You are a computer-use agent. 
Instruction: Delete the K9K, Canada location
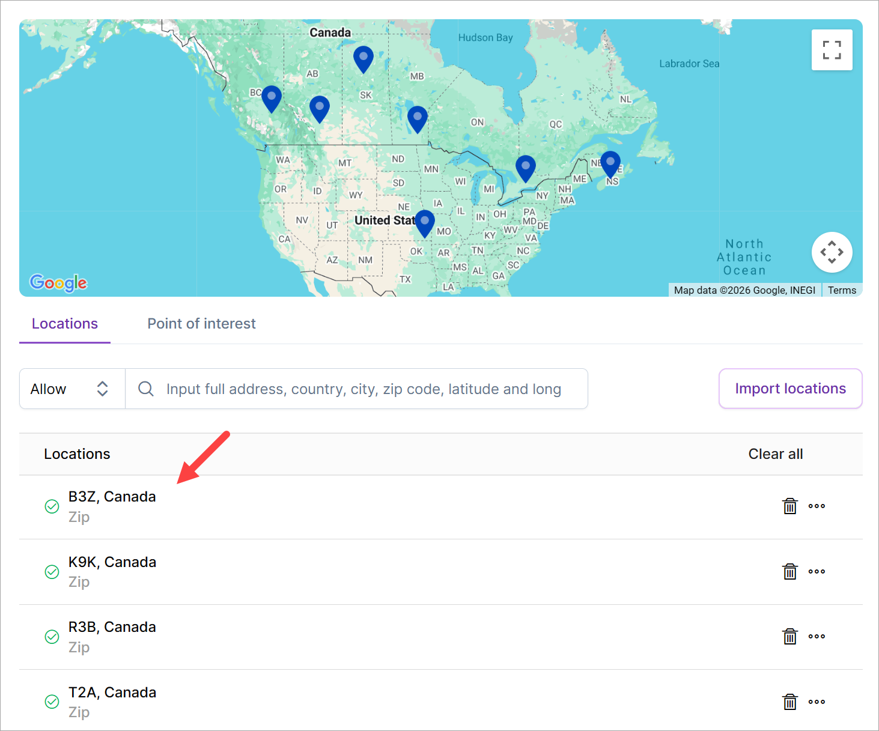pos(789,572)
